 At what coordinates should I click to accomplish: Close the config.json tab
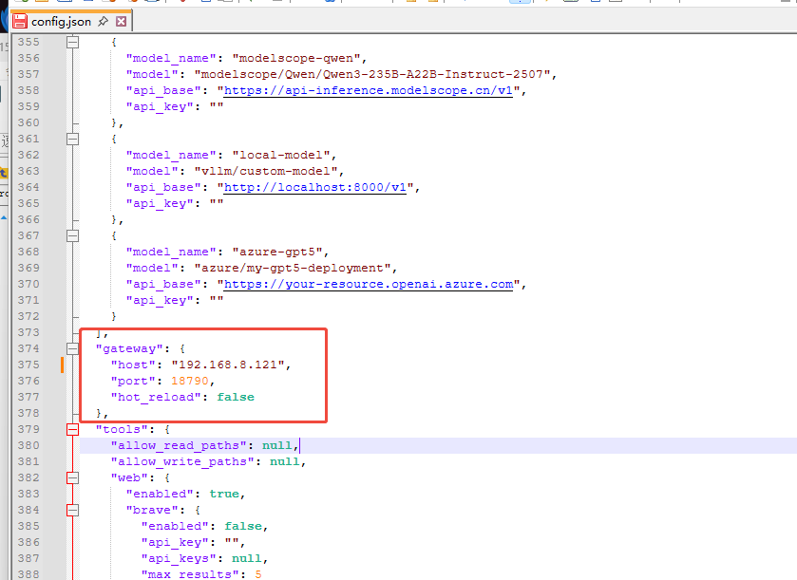121,20
